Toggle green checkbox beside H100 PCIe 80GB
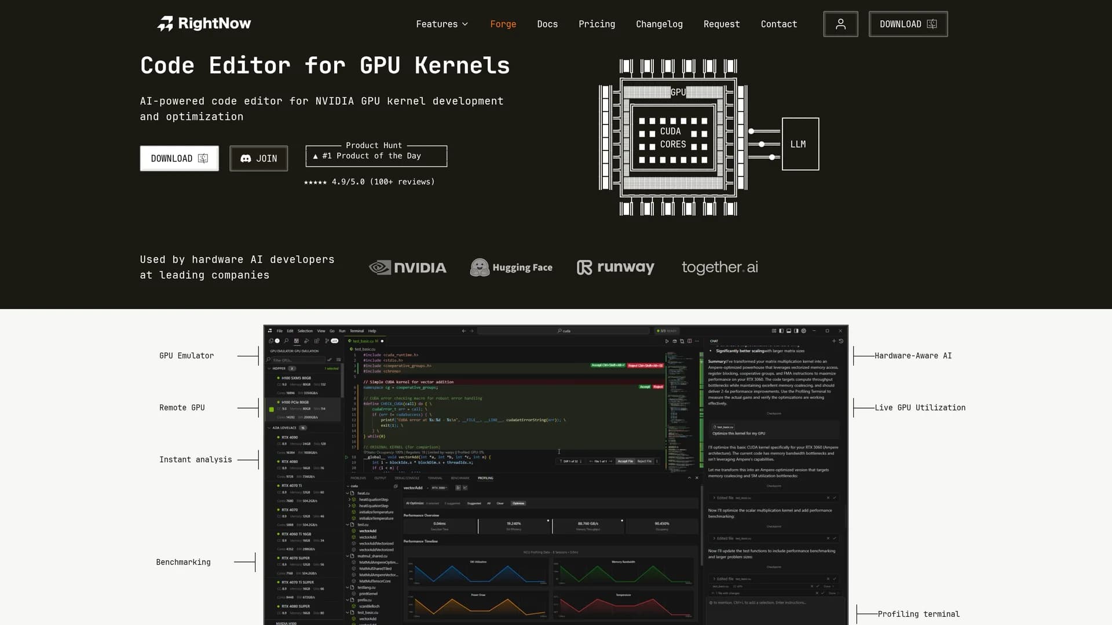 coord(272,409)
